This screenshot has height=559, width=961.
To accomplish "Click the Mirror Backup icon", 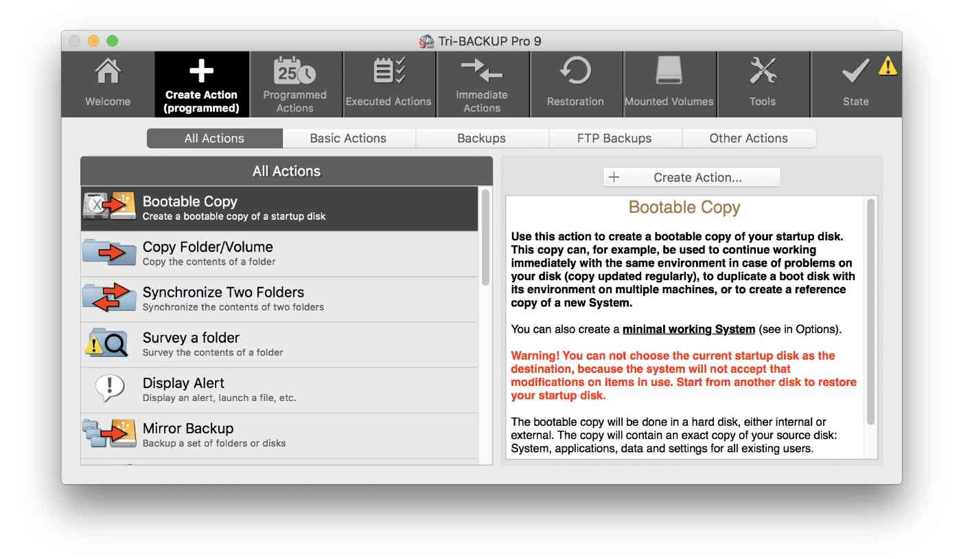I will (x=110, y=433).
